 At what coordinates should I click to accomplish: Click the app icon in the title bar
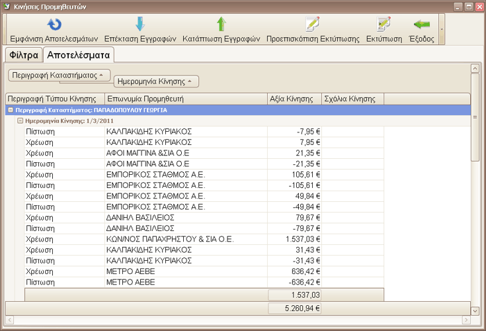coord(7,6)
